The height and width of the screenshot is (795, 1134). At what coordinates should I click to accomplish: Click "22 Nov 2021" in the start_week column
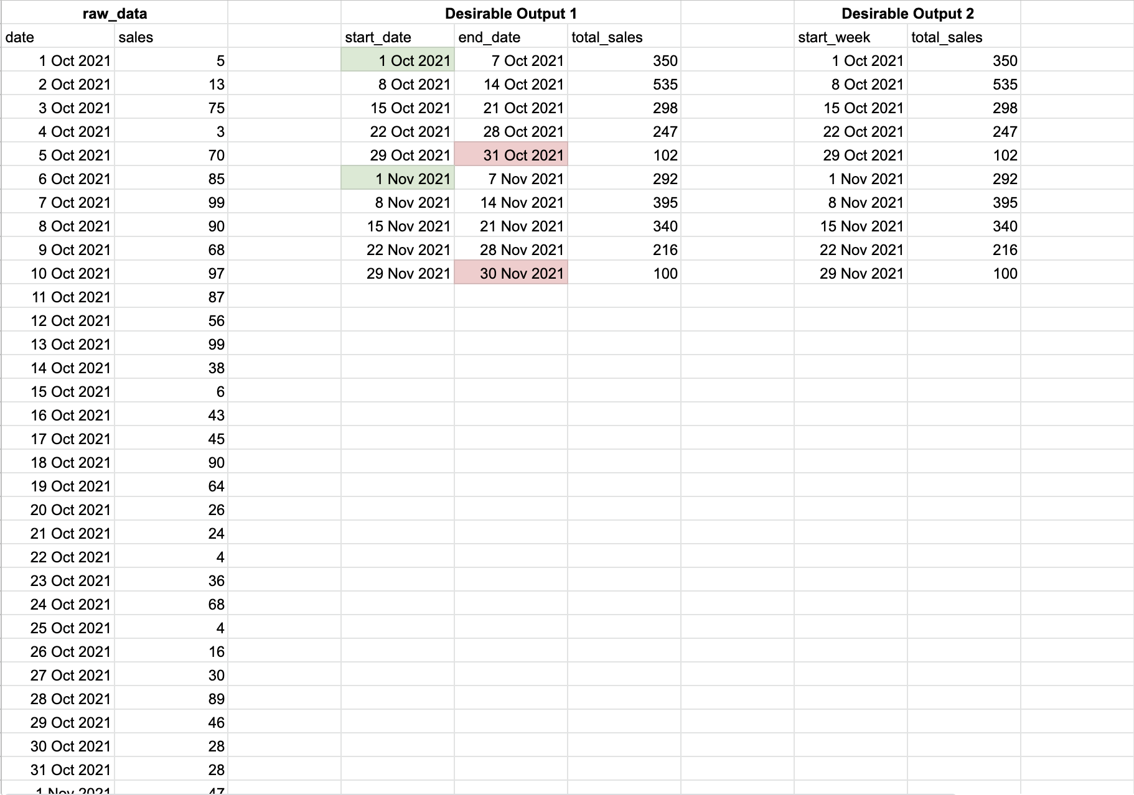pyautogui.click(x=851, y=249)
